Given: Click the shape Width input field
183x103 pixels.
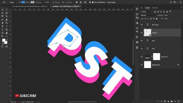Looking at the screenshot, I should 57,2.
